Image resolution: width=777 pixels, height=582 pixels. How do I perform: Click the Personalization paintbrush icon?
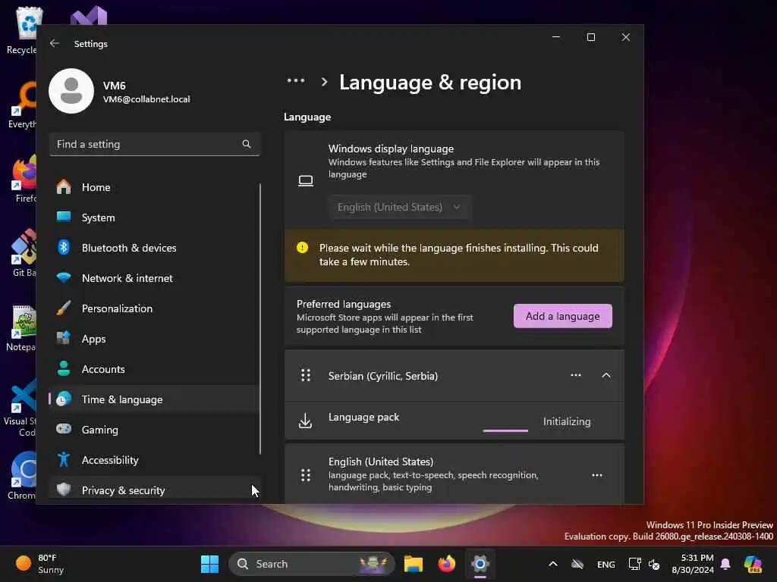pyautogui.click(x=64, y=308)
